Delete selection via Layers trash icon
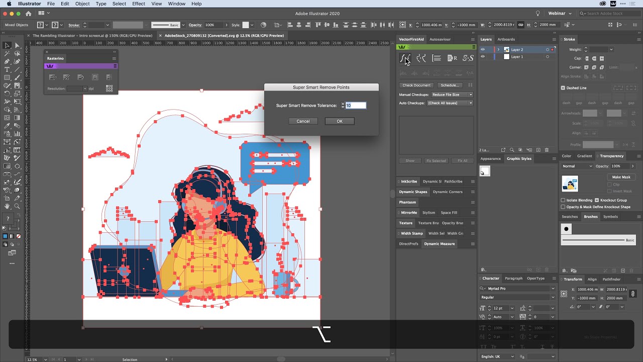The width and height of the screenshot is (643, 362). pos(547,150)
